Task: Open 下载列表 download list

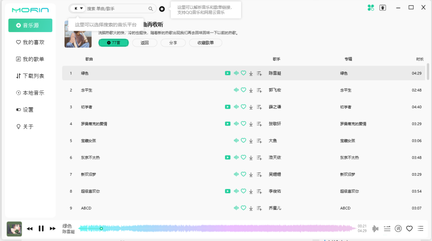Action: (30, 76)
